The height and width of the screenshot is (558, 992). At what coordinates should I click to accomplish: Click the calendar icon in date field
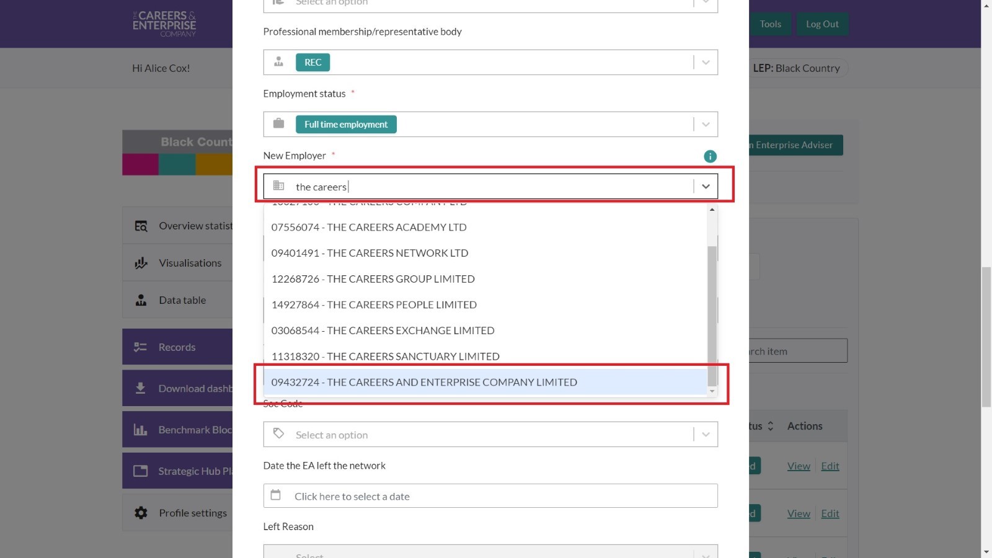click(276, 495)
